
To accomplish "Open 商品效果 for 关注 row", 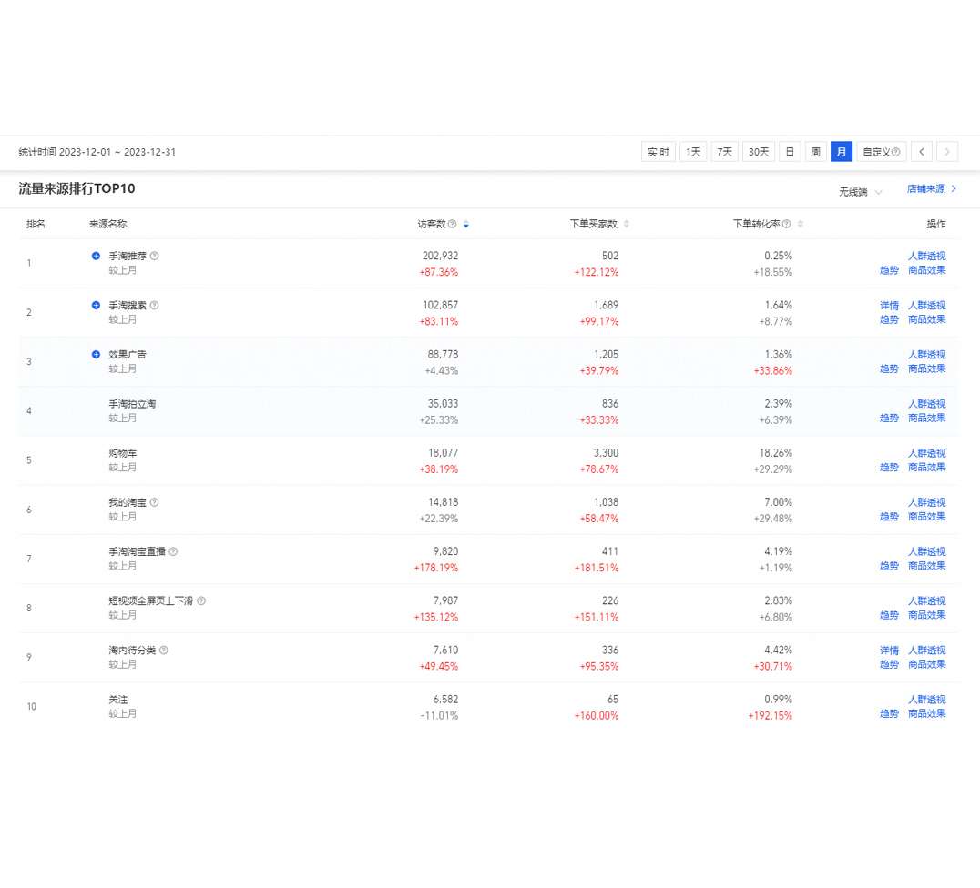I will pos(927,714).
